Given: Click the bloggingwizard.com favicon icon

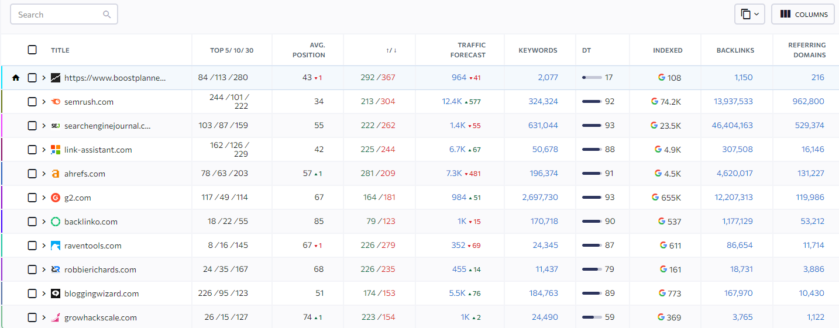Looking at the screenshot, I should tap(56, 294).
